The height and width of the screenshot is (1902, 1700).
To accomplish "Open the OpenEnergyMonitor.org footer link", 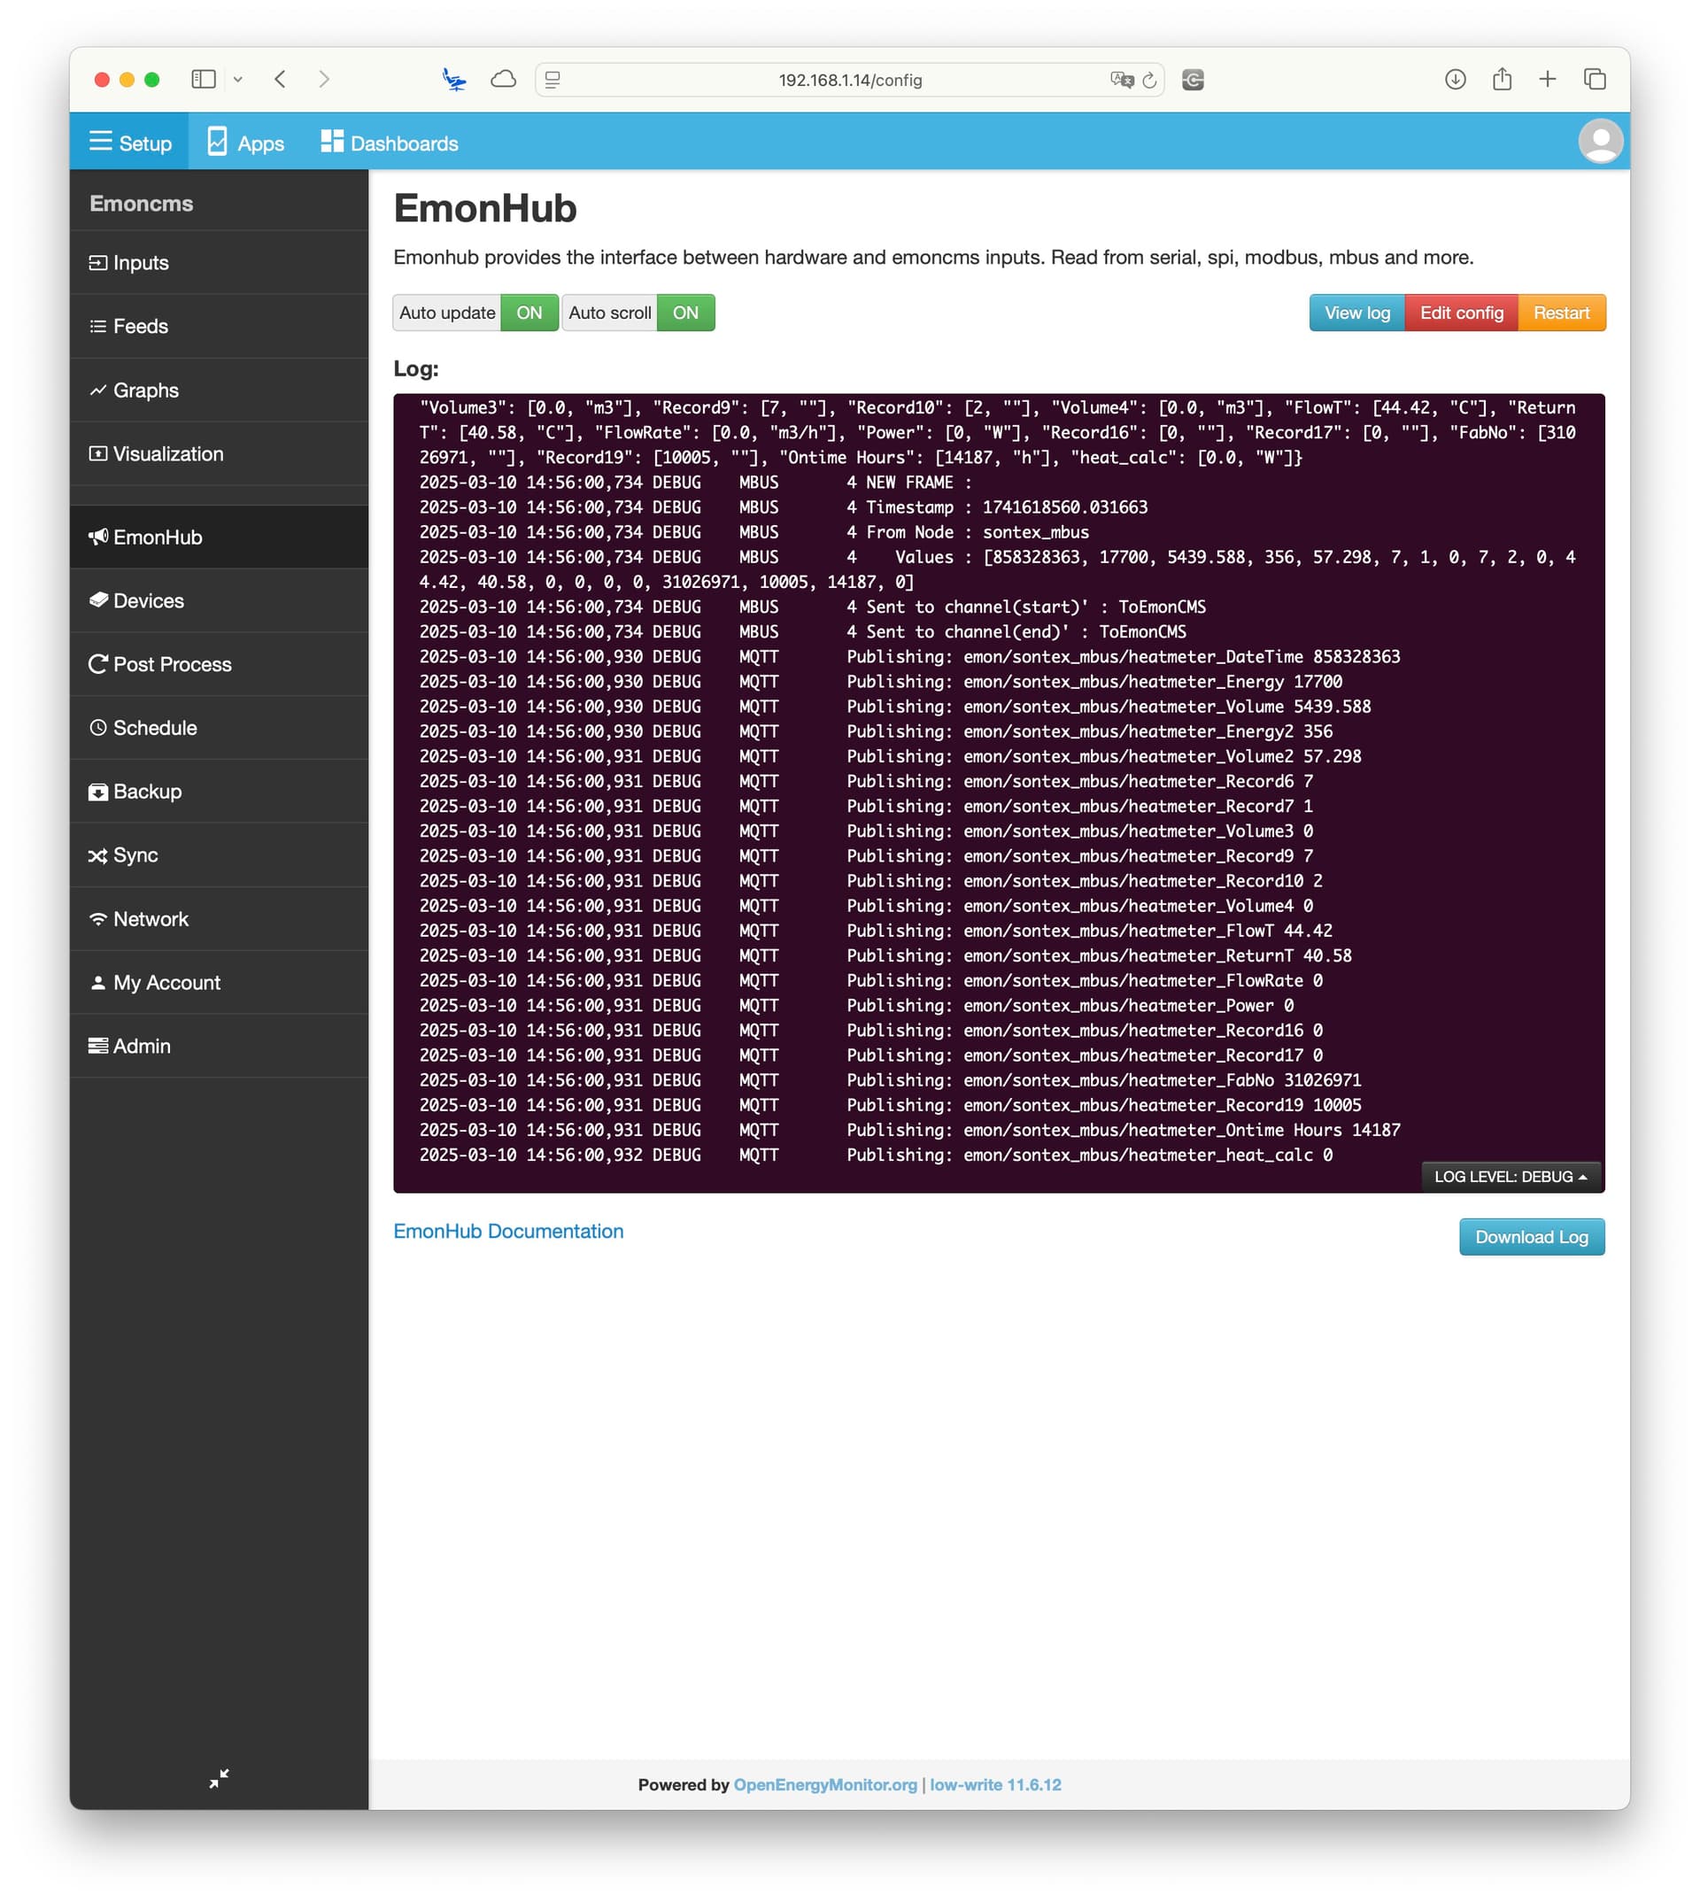I will coord(825,1783).
